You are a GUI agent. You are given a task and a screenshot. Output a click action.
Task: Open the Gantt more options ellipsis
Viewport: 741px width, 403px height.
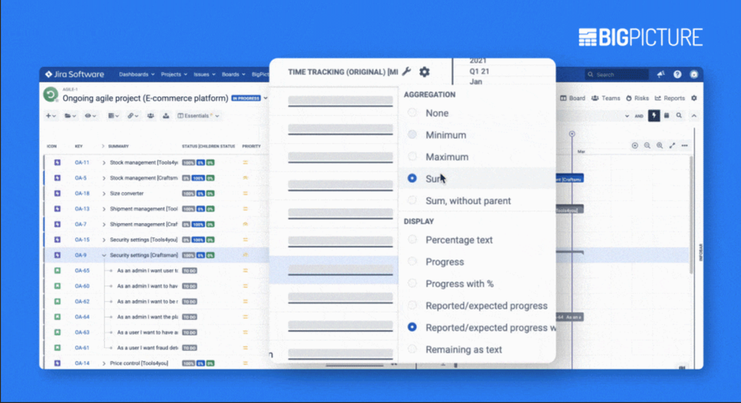coord(685,145)
